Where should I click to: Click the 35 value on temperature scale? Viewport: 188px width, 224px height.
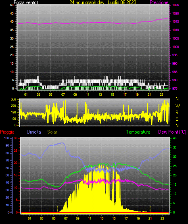(175, 147)
